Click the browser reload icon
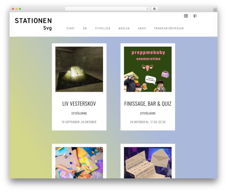Image resolution: width=227 pixels, height=192 pixels. click(148, 9)
